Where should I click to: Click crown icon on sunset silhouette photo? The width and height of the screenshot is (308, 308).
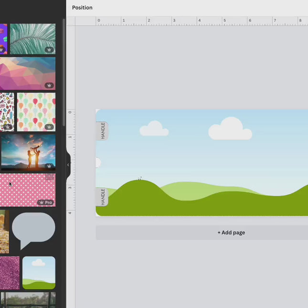pos(49,166)
